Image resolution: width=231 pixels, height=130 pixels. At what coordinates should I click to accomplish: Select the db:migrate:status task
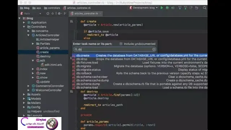coord(140,70)
